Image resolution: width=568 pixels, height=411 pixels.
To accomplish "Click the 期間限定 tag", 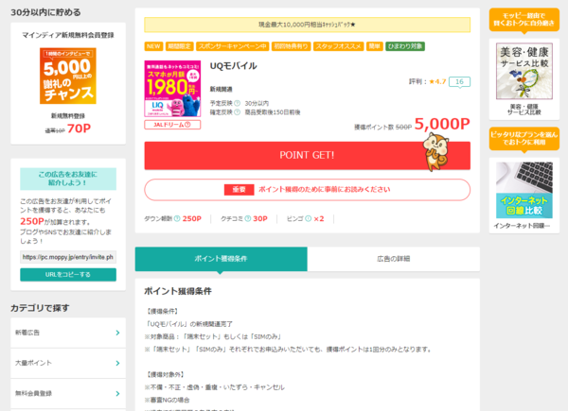I will pos(179,46).
